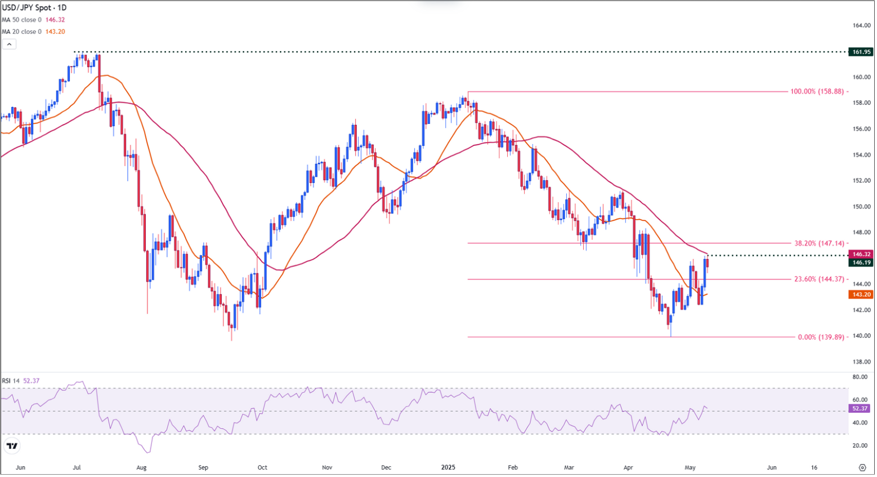Select the 100.00% (158.88) Fibonacci label
Screen dimensions: 877x477
(816, 91)
